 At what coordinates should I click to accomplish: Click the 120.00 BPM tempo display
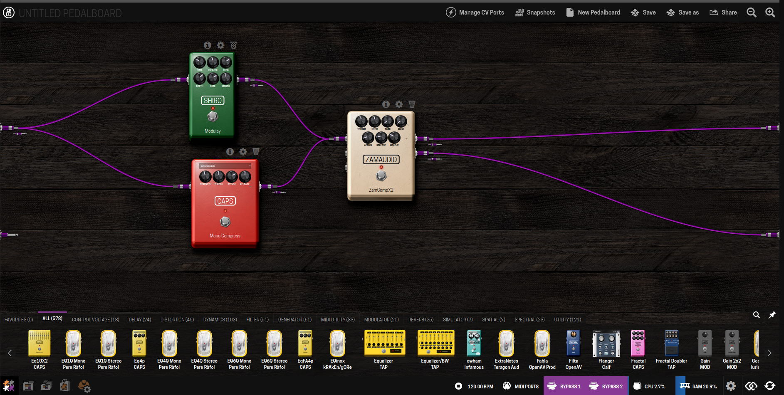480,386
